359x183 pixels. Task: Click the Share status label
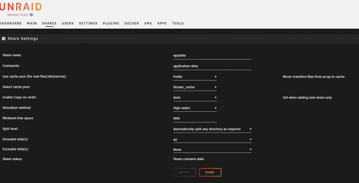tap(13, 159)
